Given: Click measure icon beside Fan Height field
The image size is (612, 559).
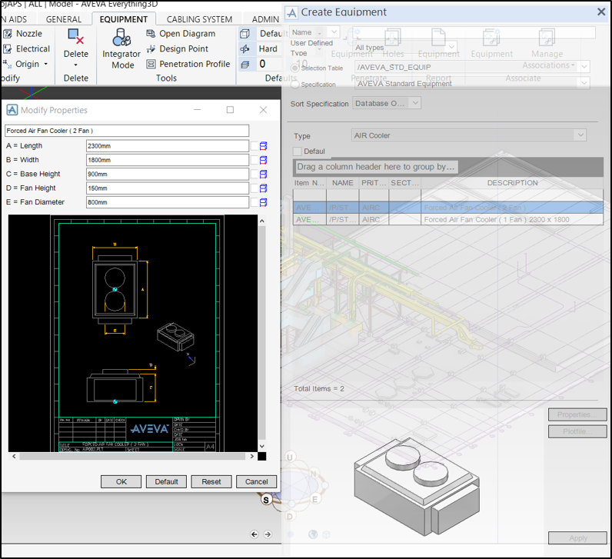Looking at the screenshot, I should tap(264, 188).
